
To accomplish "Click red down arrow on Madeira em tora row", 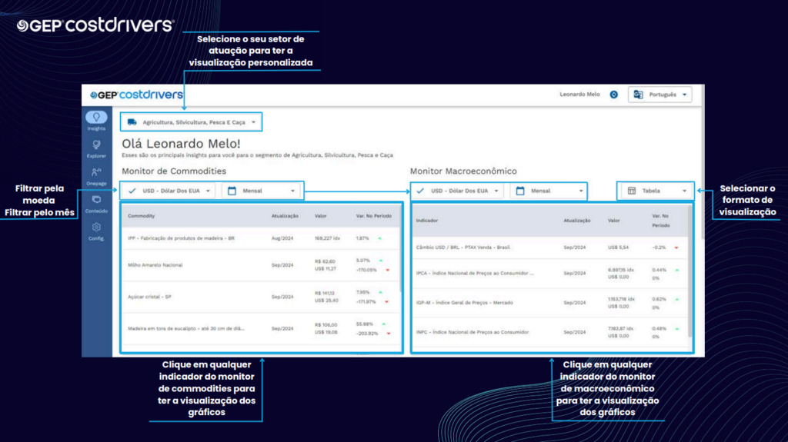I will click(389, 334).
